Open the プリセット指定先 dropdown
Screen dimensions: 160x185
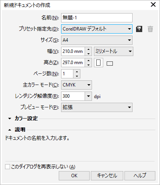(x=97, y=29)
